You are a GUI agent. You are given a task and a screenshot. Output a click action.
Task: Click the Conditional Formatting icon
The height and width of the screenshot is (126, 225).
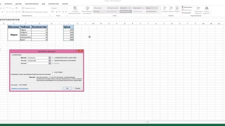coord(75,8)
